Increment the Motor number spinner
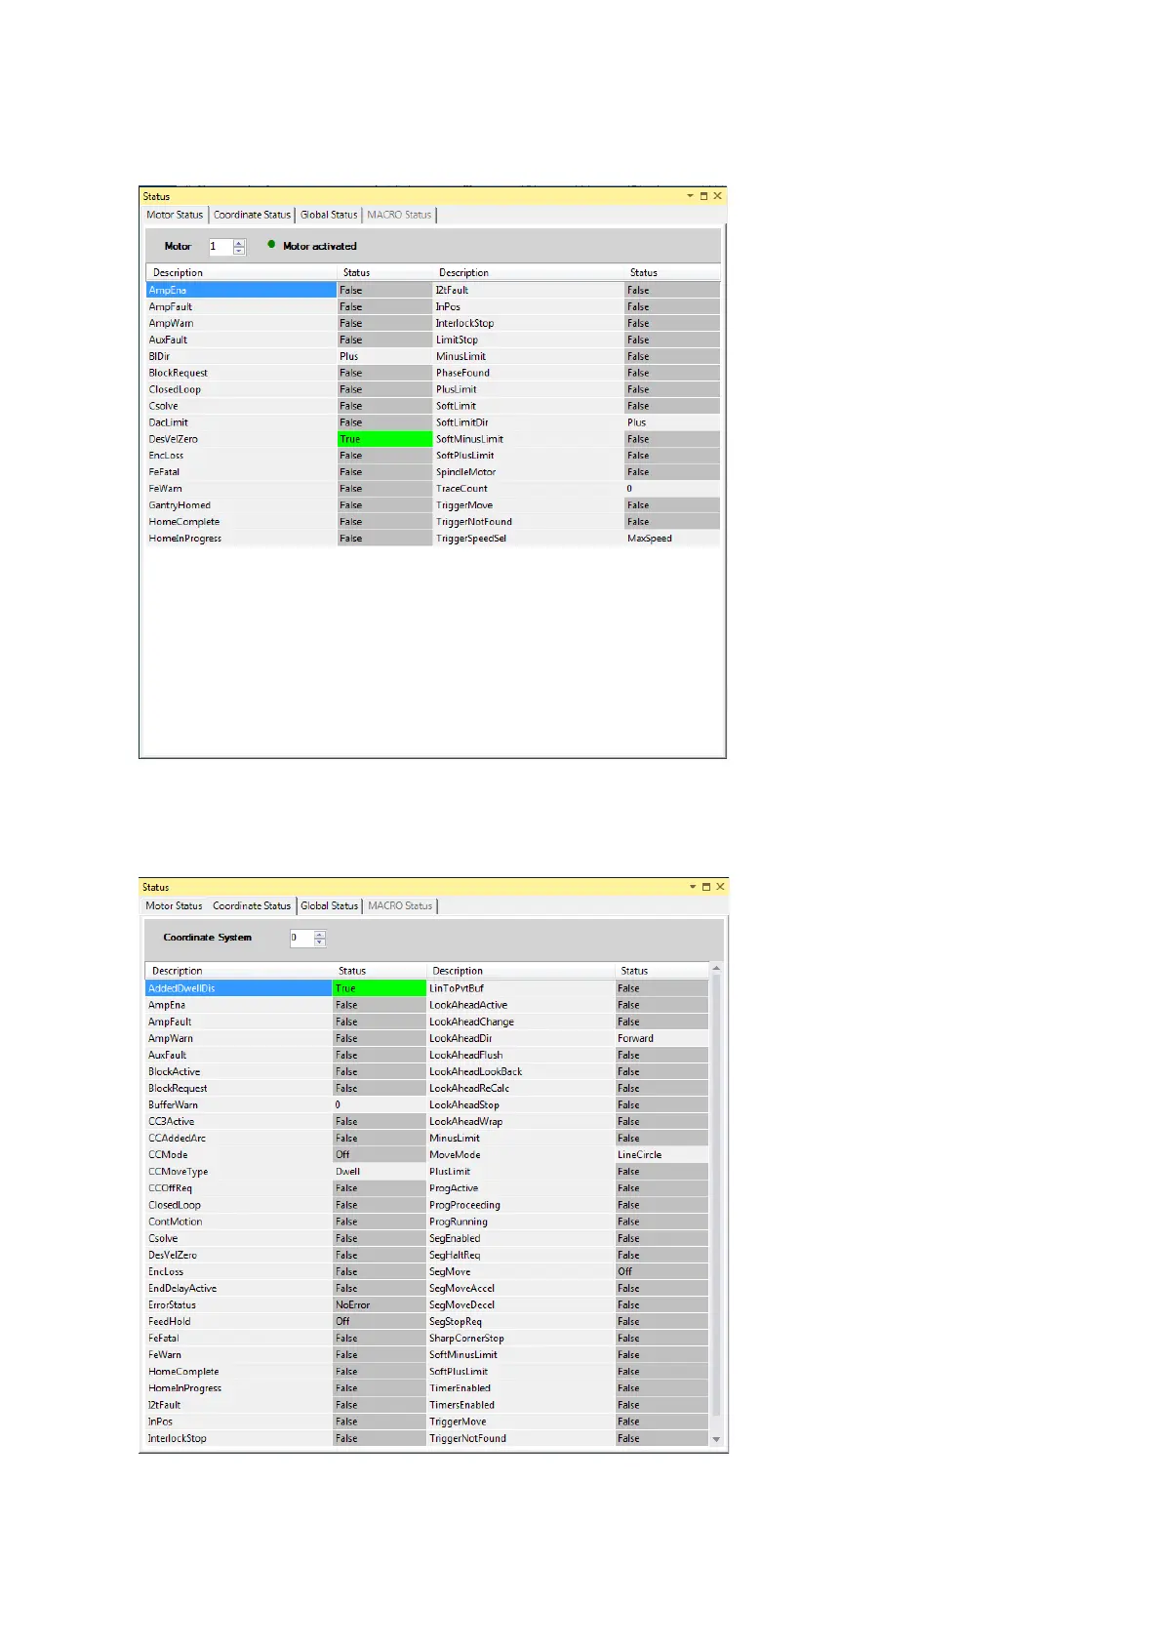1162x1643 pixels. click(239, 243)
